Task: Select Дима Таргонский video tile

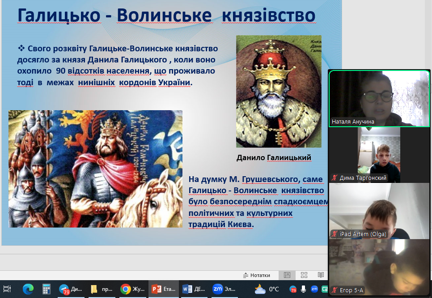Action: (379, 155)
